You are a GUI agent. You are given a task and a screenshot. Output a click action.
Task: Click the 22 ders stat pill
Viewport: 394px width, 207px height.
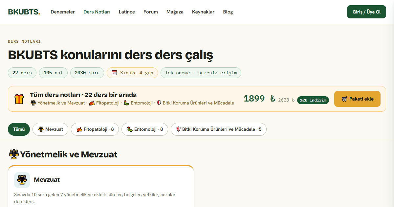tap(22, 73)
